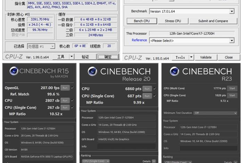The image size is (243, 163).
Task: Click Submit and Compare button
Action: tap(213, 21)
